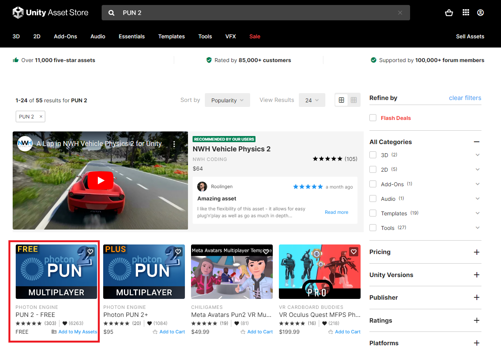The image size is (501, 351).
Task: Expand the Publisher filter section
Action: (x=477, y=297)
